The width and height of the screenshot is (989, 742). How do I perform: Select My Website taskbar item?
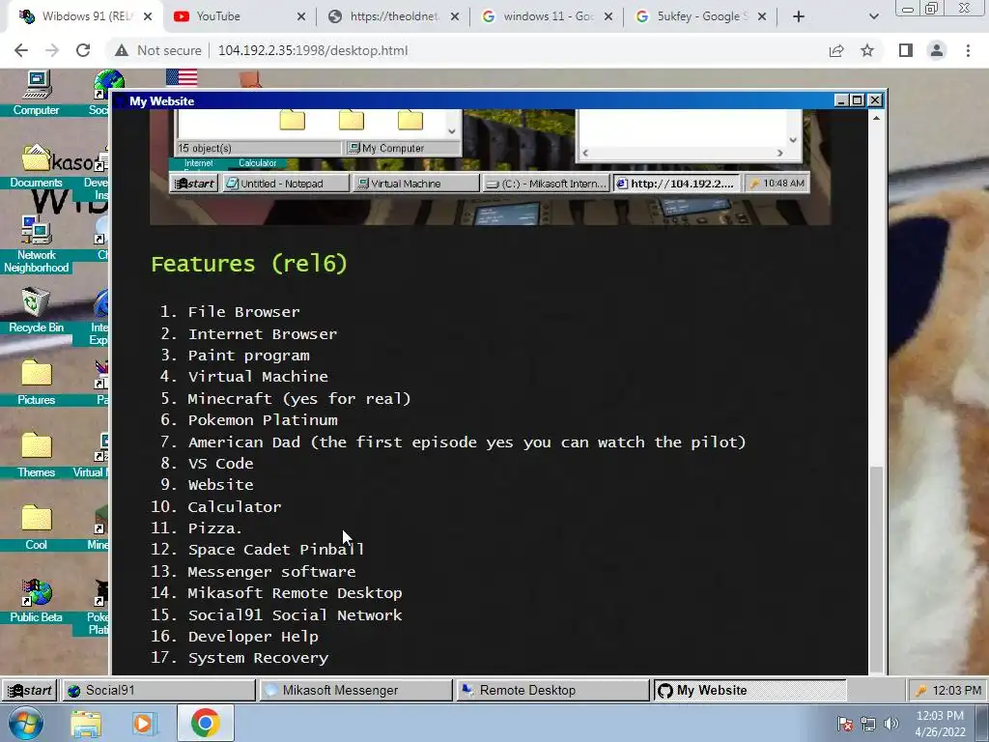tap(749, 690)
